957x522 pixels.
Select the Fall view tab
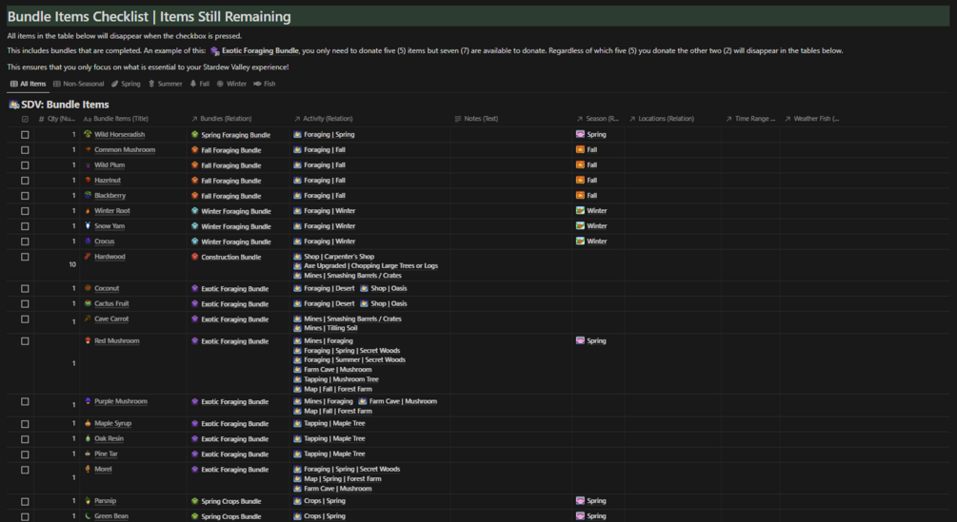tap(200, 84)
